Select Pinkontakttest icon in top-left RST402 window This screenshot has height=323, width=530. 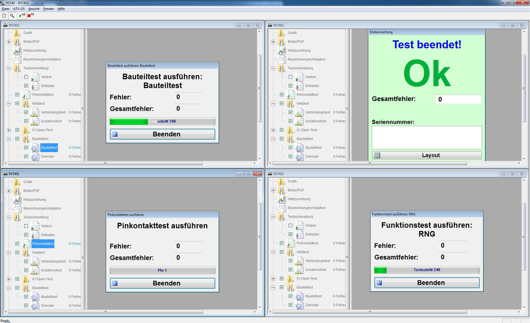pyautogui.click(x=27, y=95)
